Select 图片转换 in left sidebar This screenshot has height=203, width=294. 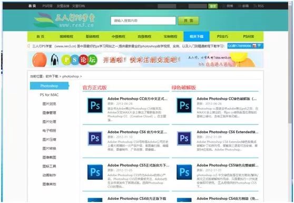point(49,148)
